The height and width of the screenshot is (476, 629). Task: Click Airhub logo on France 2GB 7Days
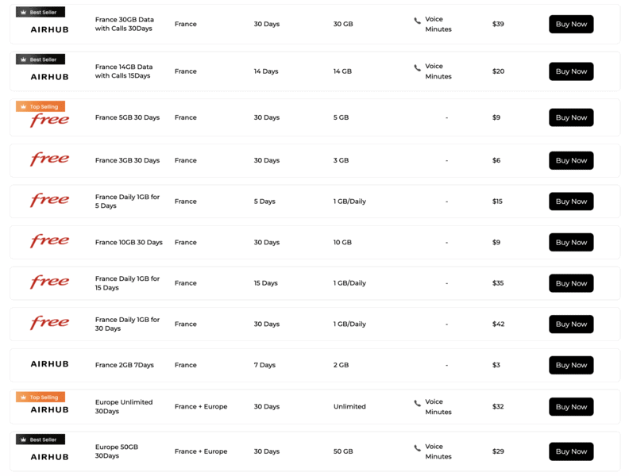pos(49,364)
